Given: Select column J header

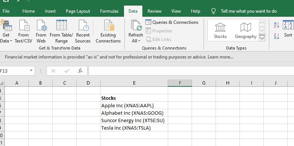Looking at the screenshot, I should [275, 83].
